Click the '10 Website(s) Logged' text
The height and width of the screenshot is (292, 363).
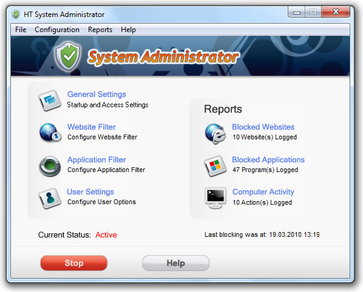(265, 138)
